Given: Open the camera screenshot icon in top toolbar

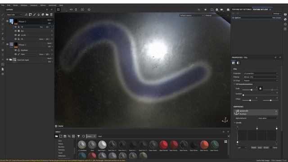Looking at the screenshot, I should pyautogui.click(x=228, y=9).
